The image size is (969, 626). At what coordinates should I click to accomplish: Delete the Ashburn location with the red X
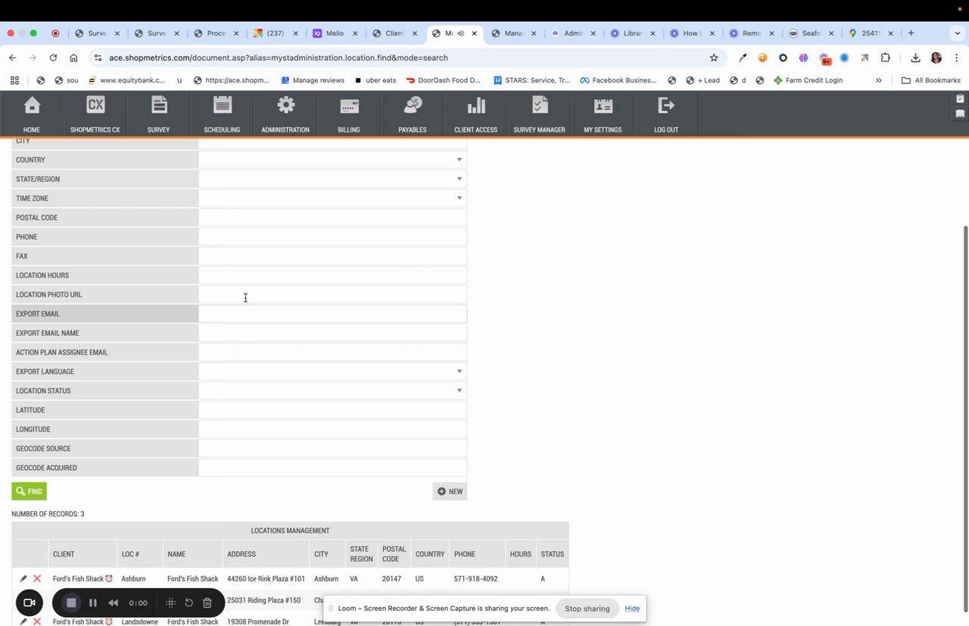pyautogui.click(x=37, y=579)
